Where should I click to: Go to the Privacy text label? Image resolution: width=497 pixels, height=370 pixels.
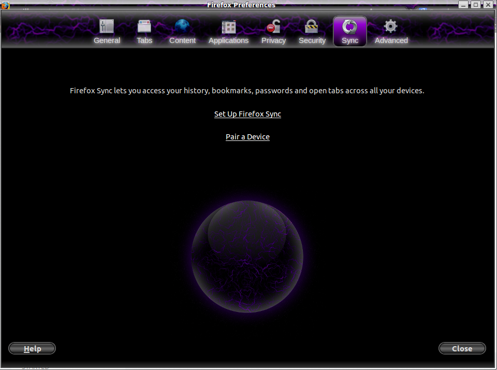coord(273,40)
